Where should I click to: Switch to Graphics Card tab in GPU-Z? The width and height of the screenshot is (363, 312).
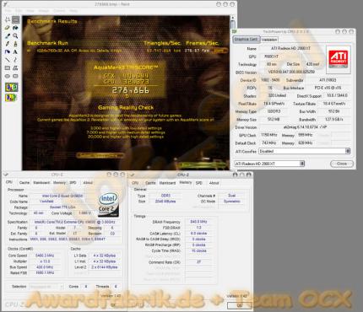[246, 39]
